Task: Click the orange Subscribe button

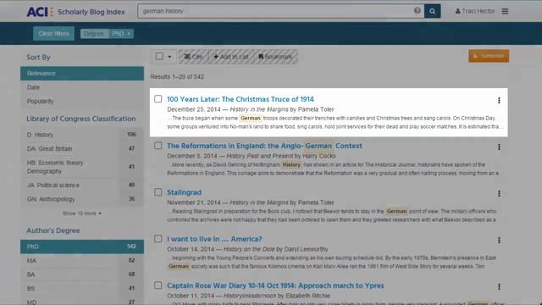Action: (x=489, y=56)
